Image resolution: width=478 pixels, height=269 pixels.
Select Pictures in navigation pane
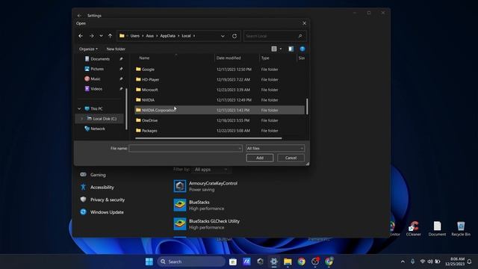97,69
